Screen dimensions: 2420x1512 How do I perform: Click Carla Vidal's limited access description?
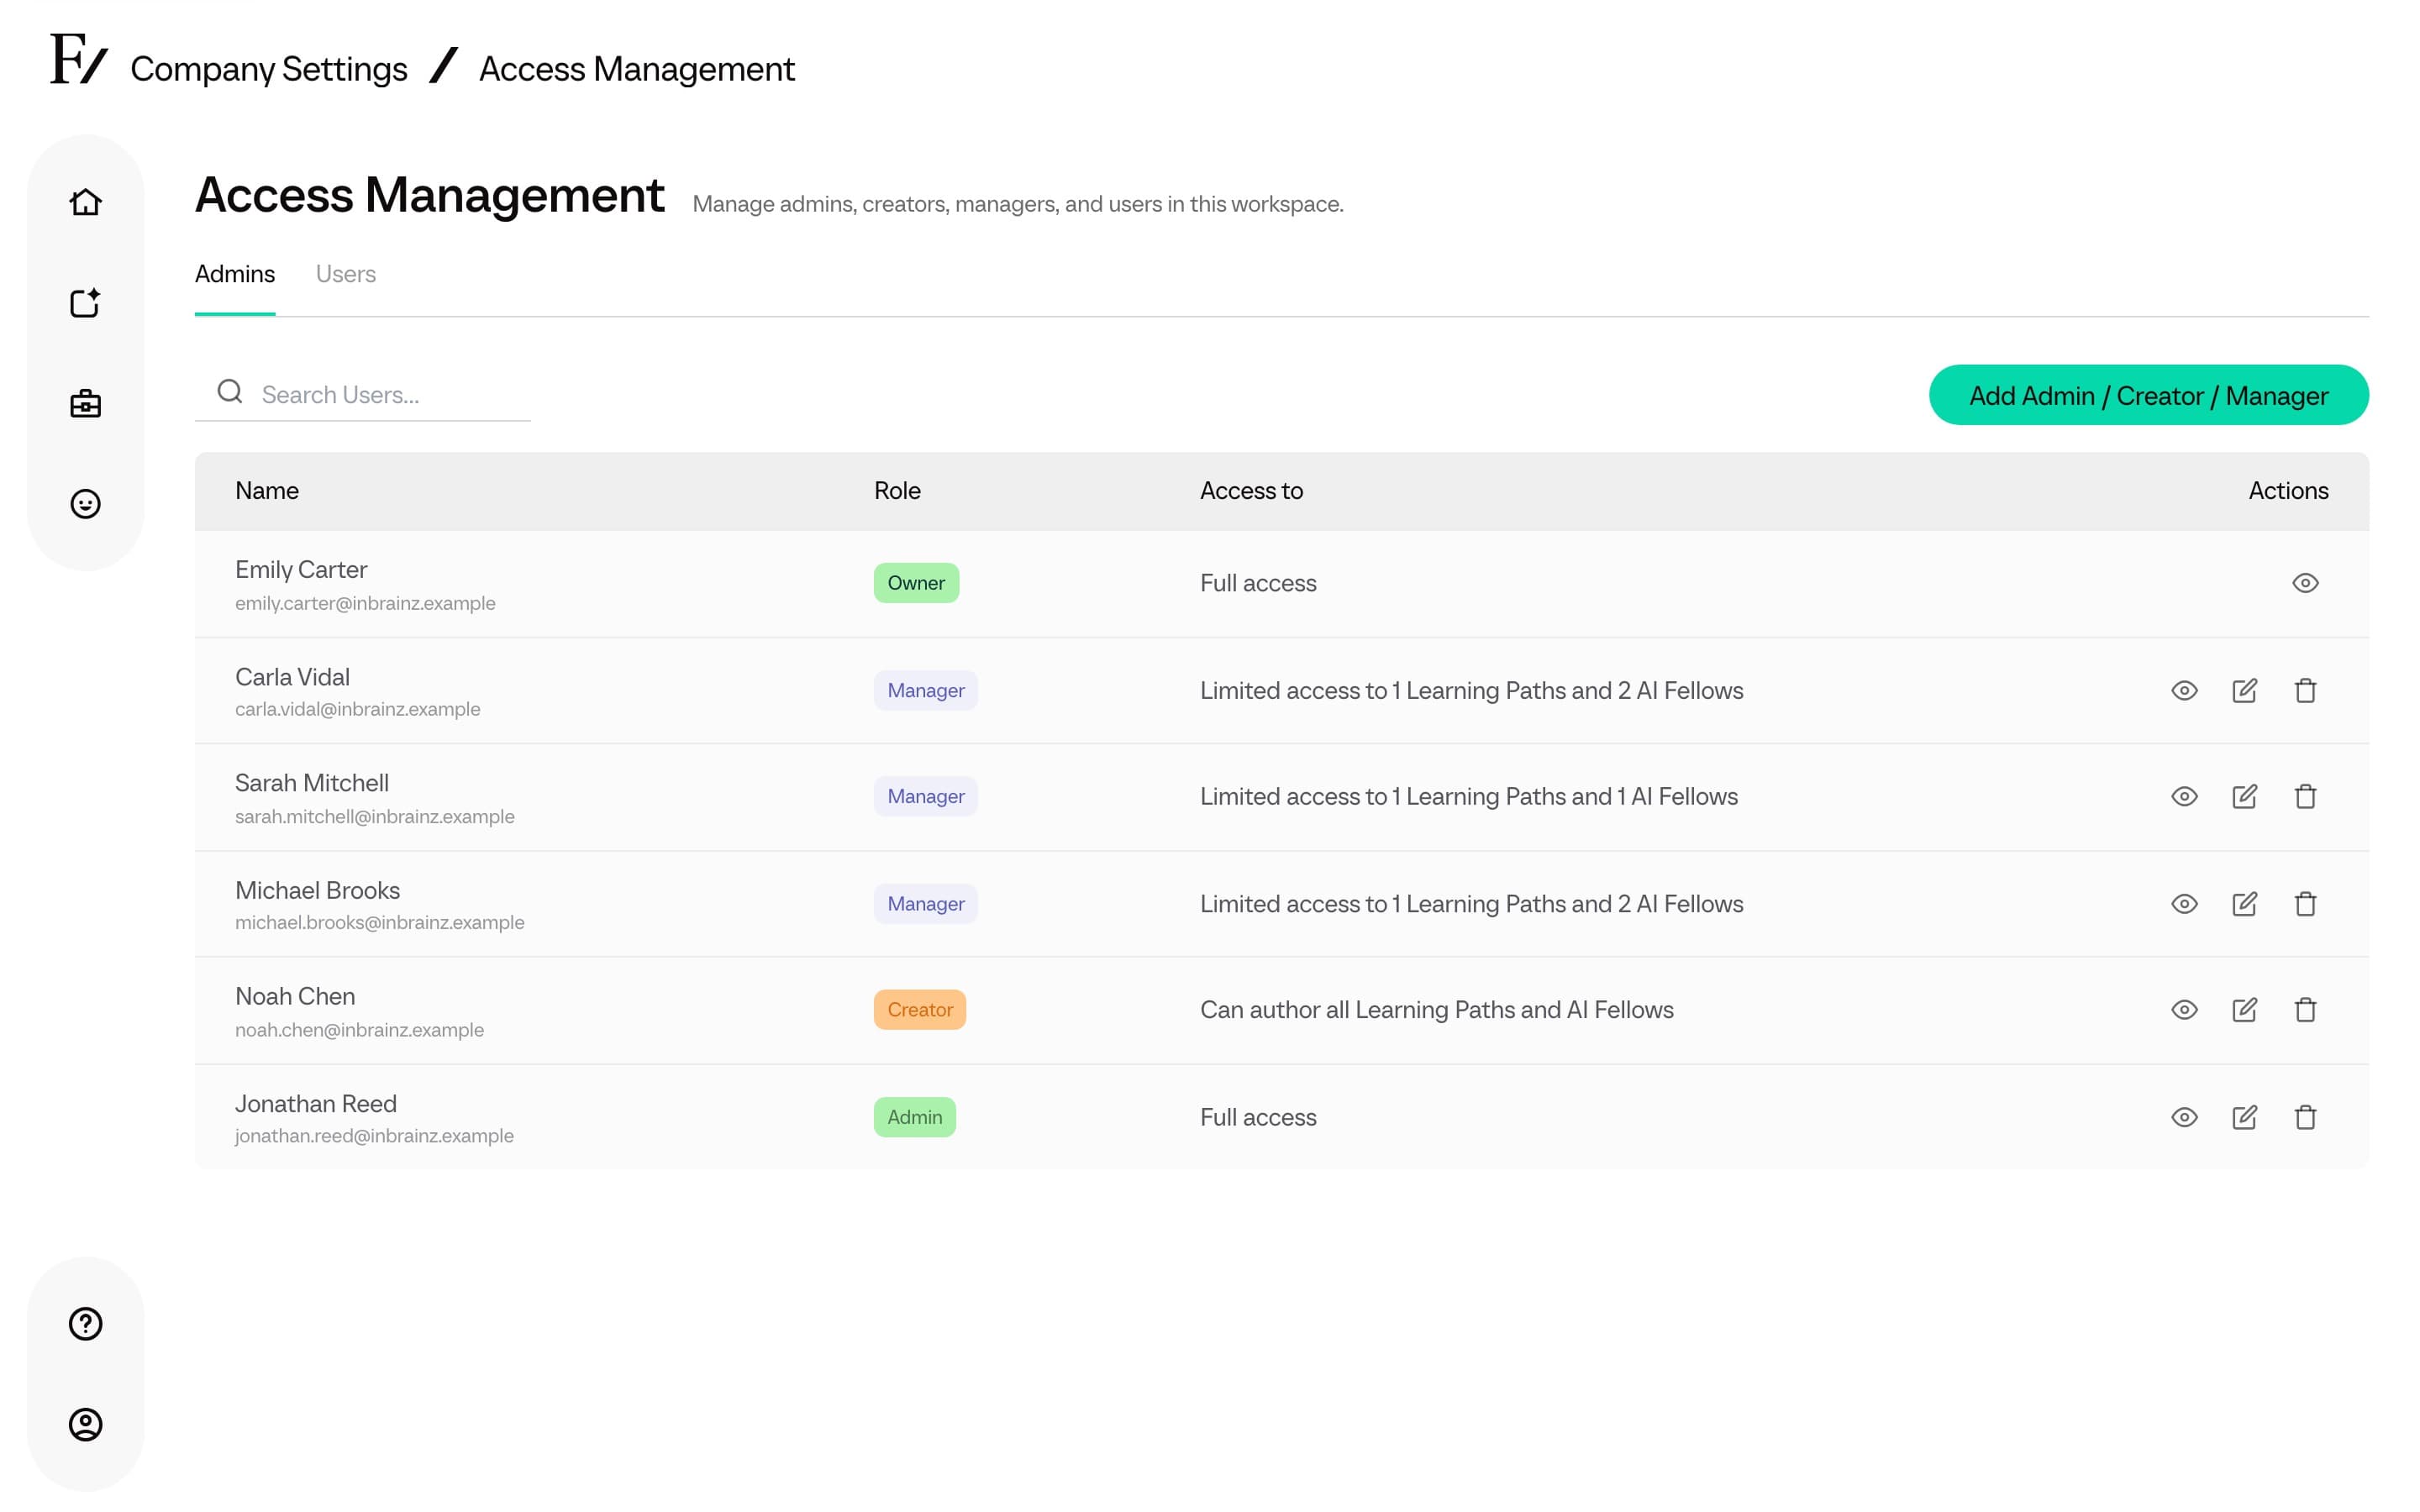pyautogui.click(x=1471, y=690)
